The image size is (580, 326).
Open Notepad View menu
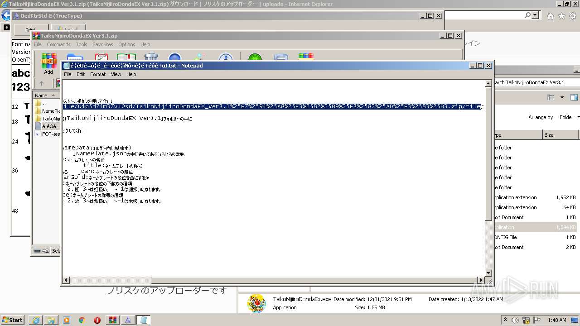tap(116, 74)
